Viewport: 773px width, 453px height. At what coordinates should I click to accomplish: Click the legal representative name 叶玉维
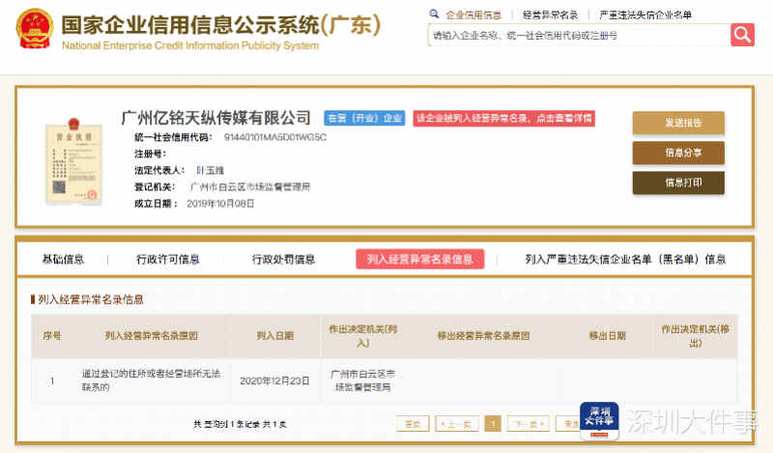pyautogui.click(x=210, y=171)
